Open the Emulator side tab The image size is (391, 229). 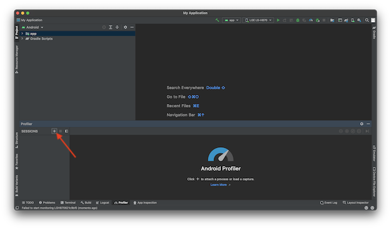[x=374, y=153]
